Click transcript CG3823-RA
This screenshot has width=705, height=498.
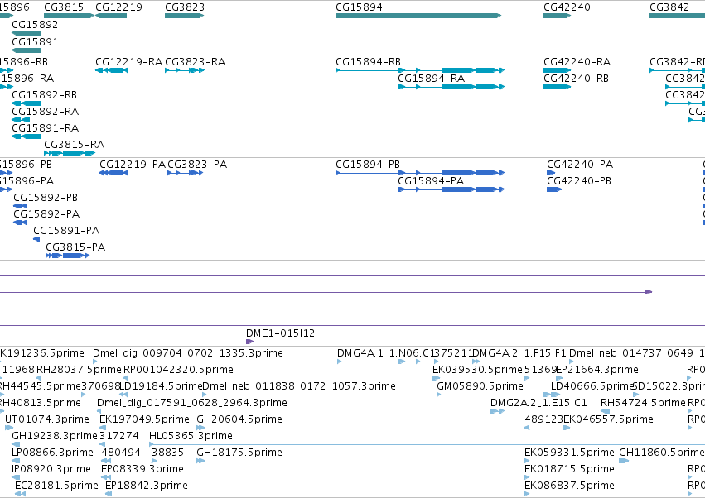185,70
